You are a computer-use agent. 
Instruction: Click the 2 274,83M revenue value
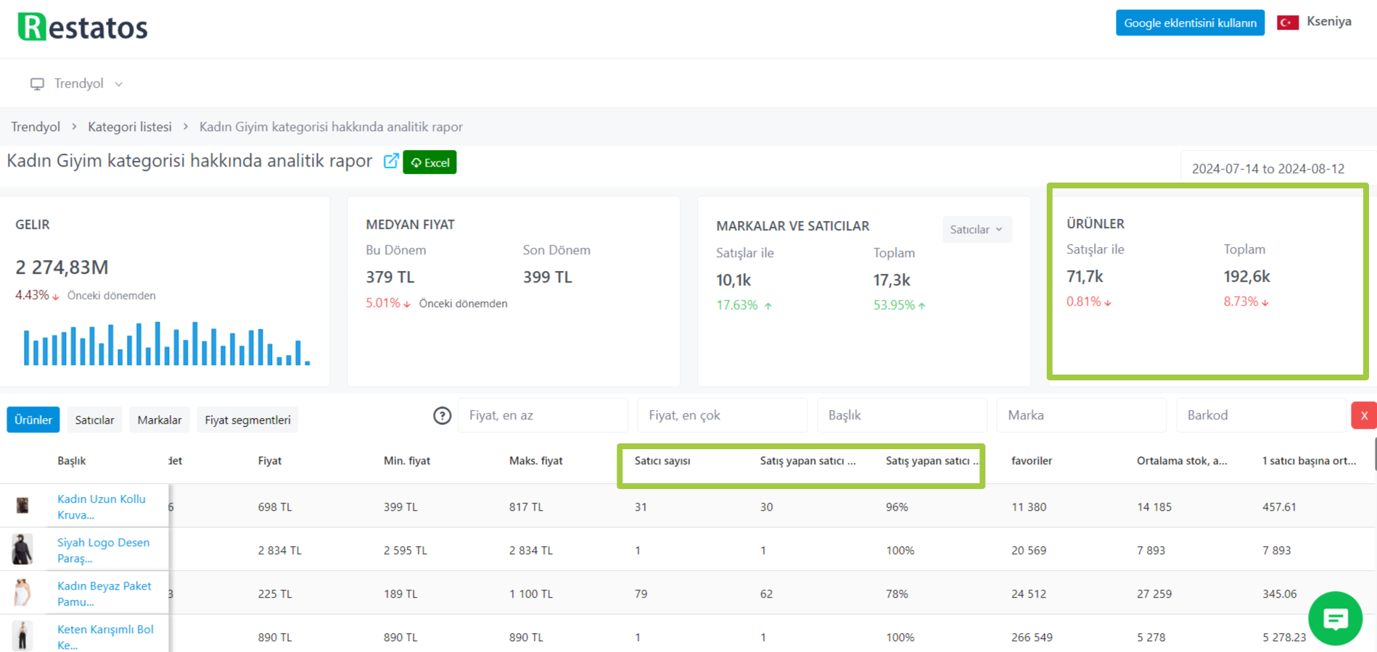pos(62,267)
